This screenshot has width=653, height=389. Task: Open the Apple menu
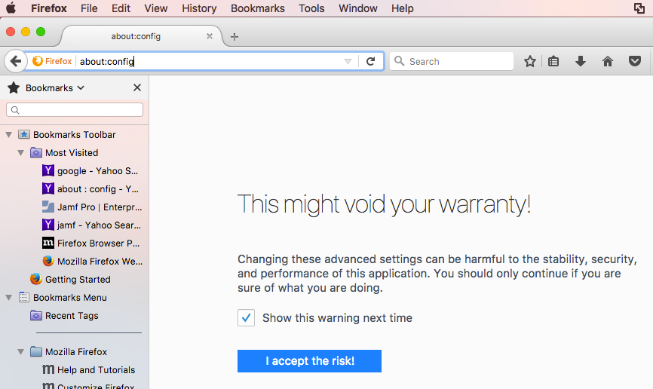(11, 8)
